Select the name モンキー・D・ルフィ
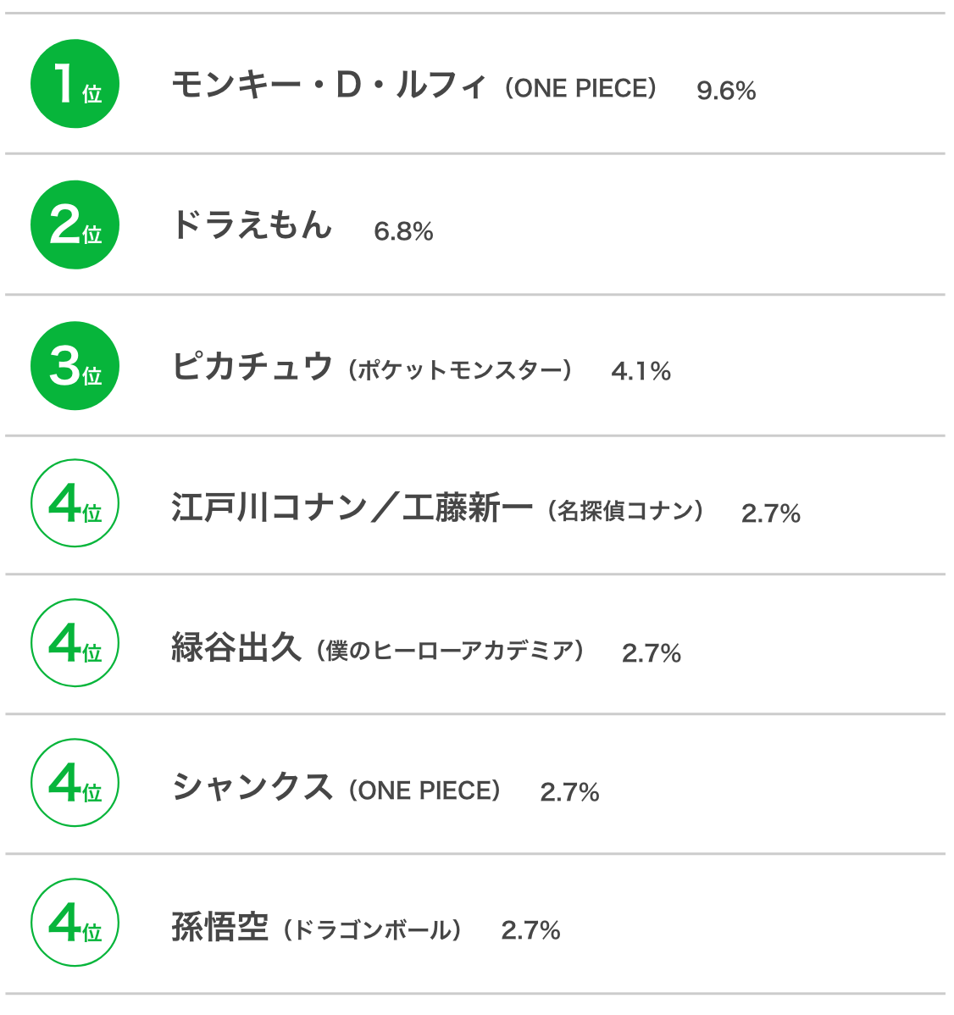This screenshot has width=954, height=1015. pos(328,85)
